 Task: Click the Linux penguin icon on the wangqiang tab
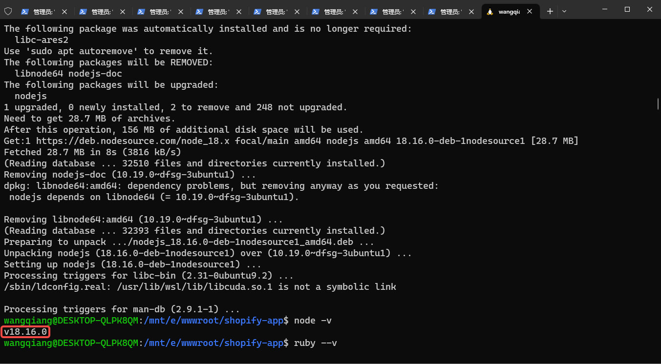pos(490,12)
